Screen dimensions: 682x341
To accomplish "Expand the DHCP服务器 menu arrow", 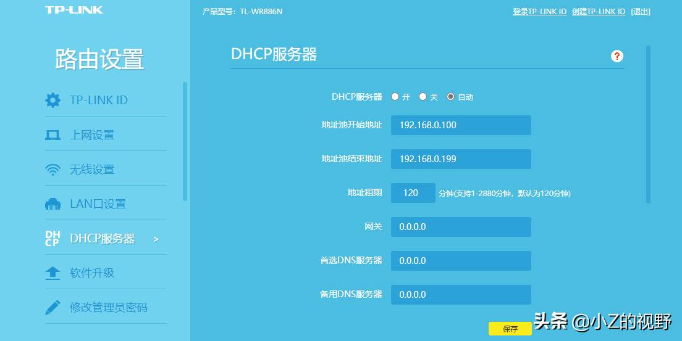I will [156, 239].
